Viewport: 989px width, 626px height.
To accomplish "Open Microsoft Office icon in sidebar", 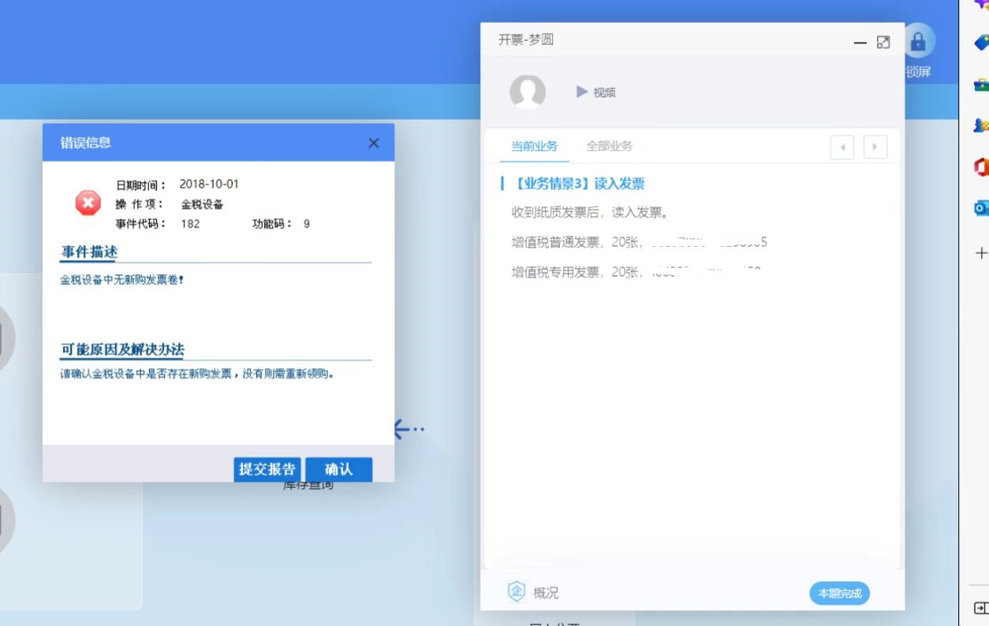I will pos(981,166).
